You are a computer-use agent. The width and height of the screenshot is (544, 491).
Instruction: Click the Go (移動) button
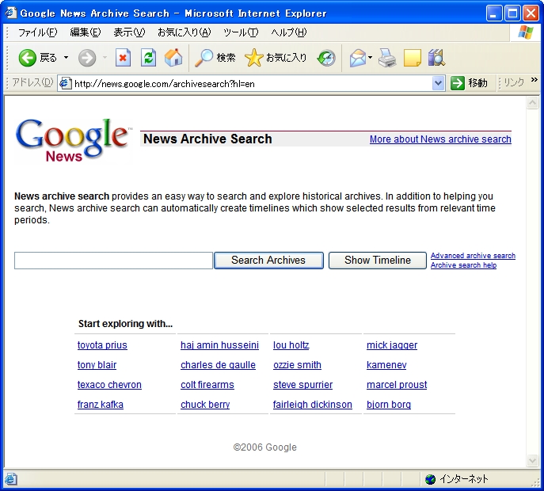pyautogui.click(x=469, y=83)
